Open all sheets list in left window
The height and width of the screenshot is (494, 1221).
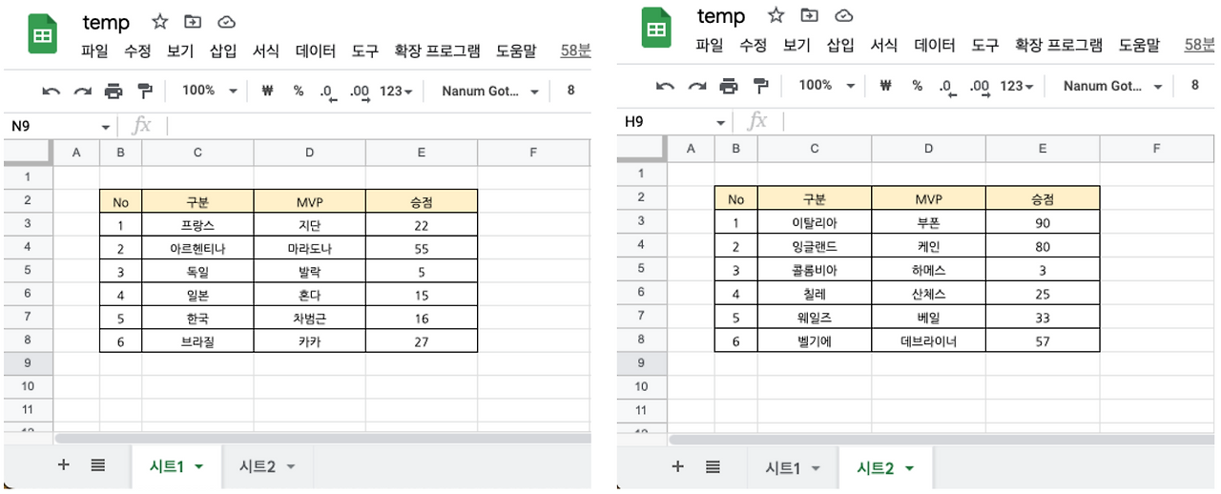(x=97, y=465)
